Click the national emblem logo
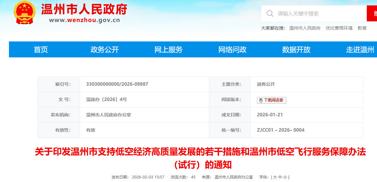This screenshot has height=182, width=377. [x=24, y=13]
